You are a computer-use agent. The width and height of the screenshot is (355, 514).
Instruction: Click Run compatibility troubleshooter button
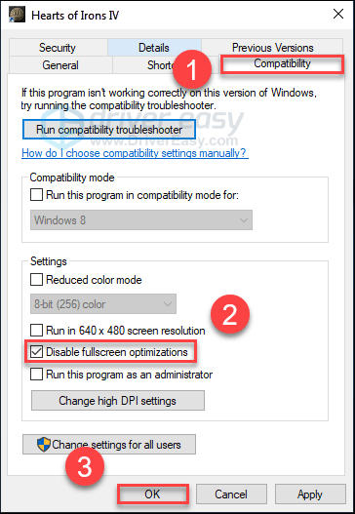tap(109, 130)
